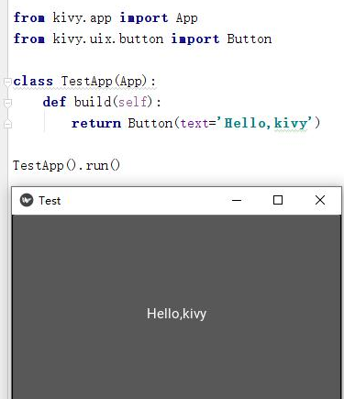The image size is (344, 399).
Task: Click kivy.uix.button module path
Action: (x=108, y=39)
